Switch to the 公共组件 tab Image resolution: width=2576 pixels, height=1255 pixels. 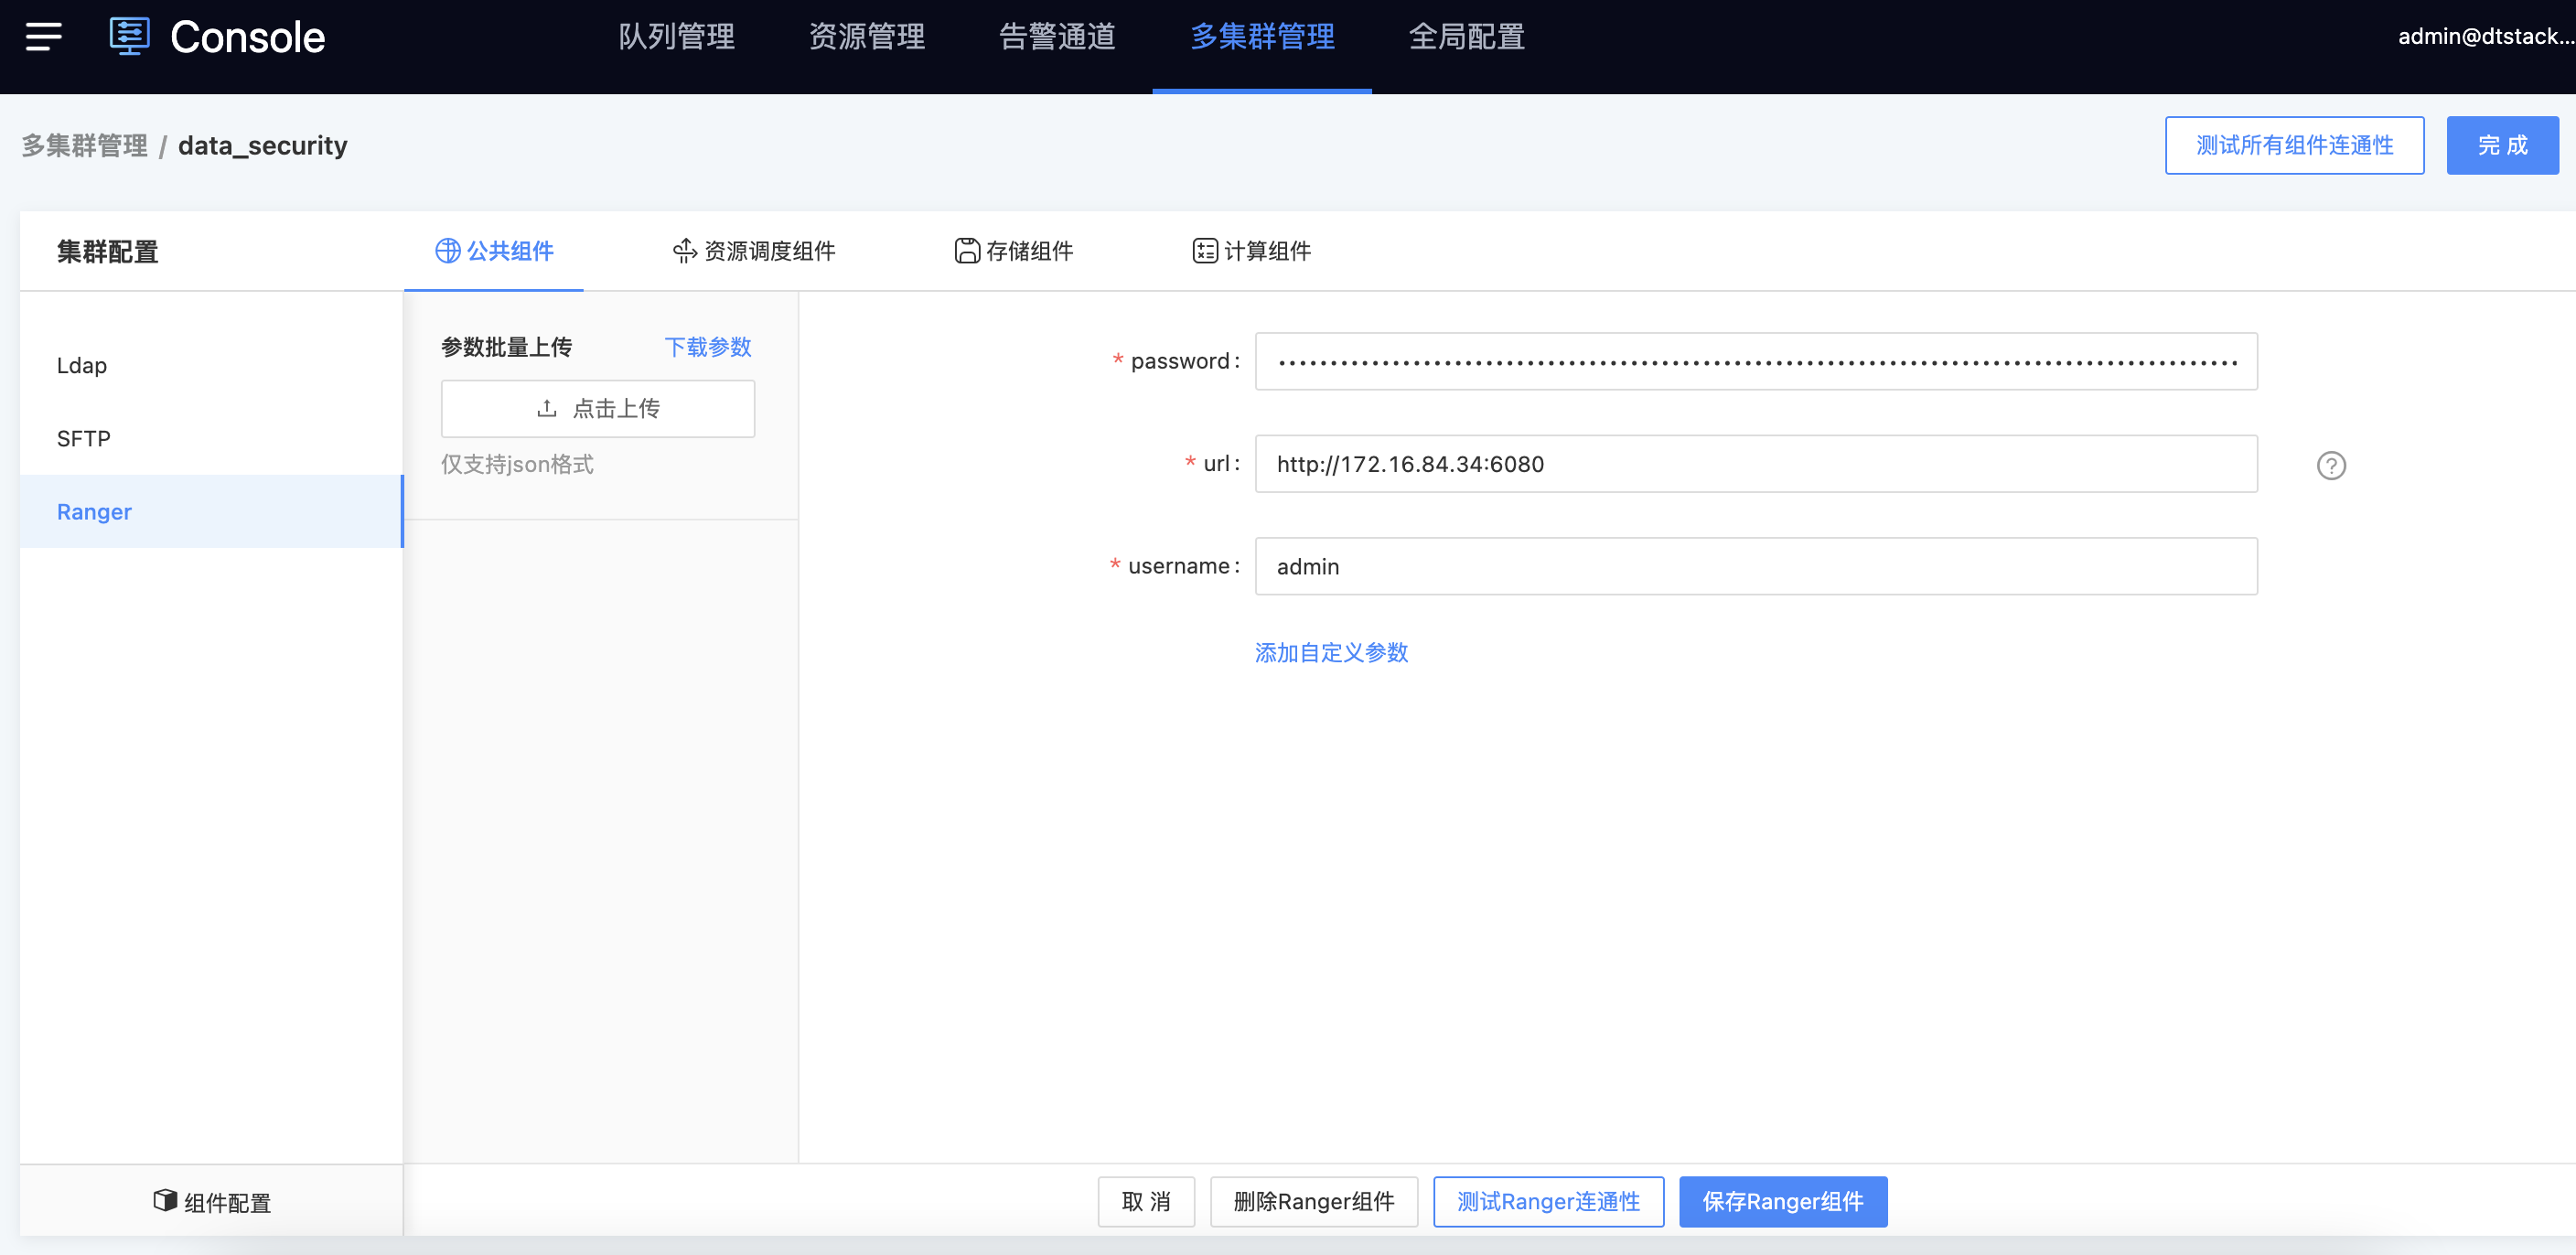pos(494,251)
